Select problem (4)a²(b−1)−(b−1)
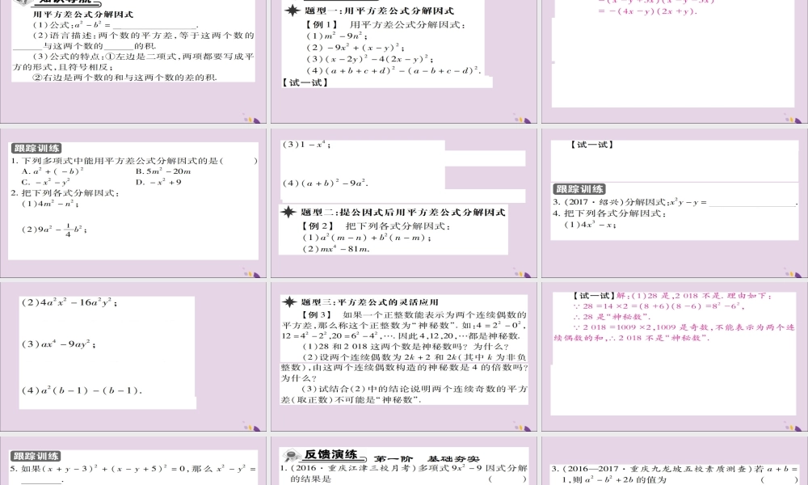 coord(82,390)
